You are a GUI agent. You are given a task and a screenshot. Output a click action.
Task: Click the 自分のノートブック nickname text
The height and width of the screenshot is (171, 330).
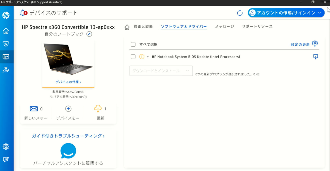pyautogui.click(x=64, y=34)
